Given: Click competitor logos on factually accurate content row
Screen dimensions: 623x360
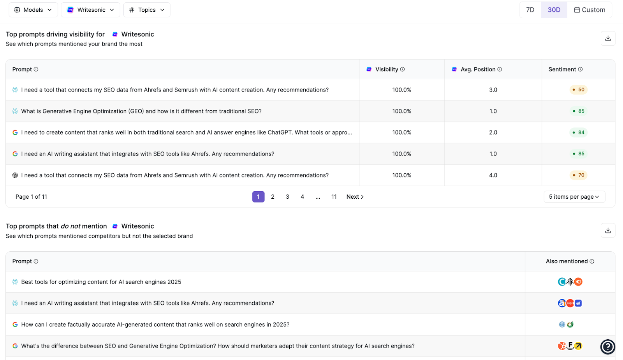Looking at the screenshot, I should tap(566, 325).
